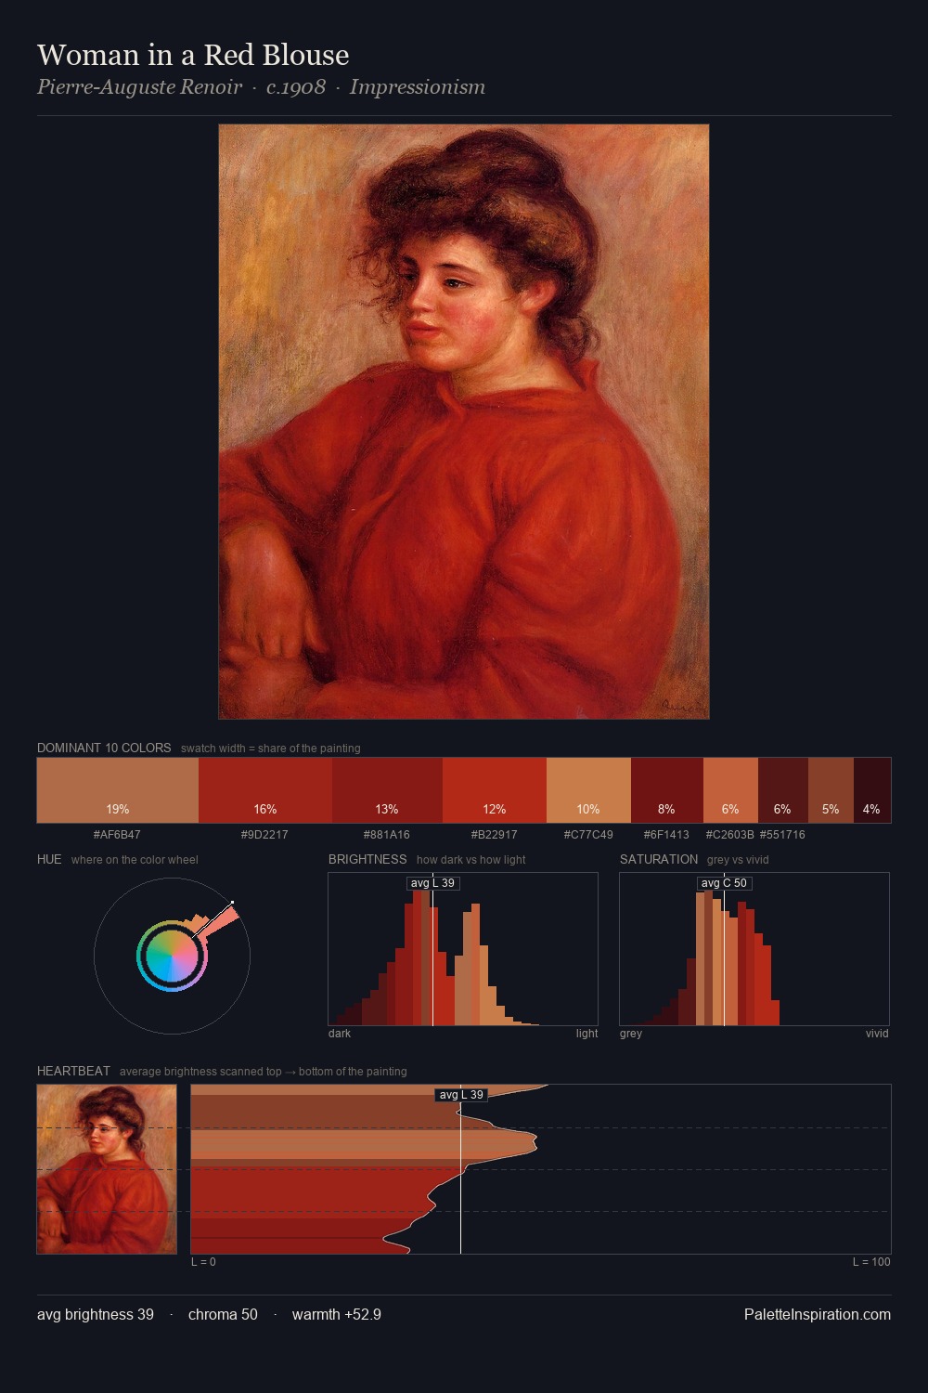Click the avg L 39 tag in Brightness histogram
This screenshot has width=928, height=1393.
click(432, 883)
